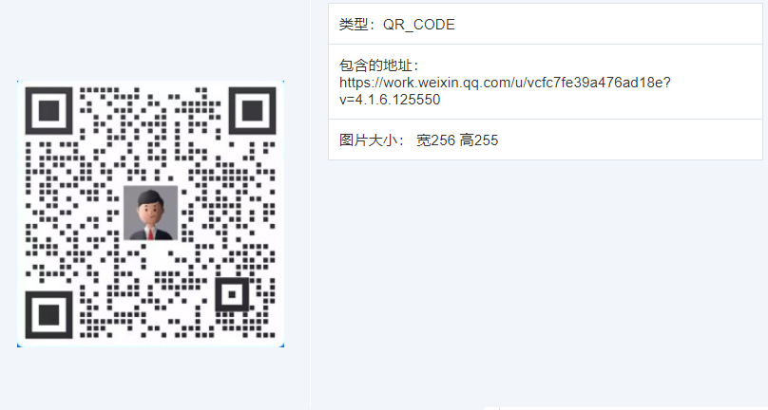This screenshot has height=410, width=768.
Task: Select the 高255 height value
Action: coord(479,140)
